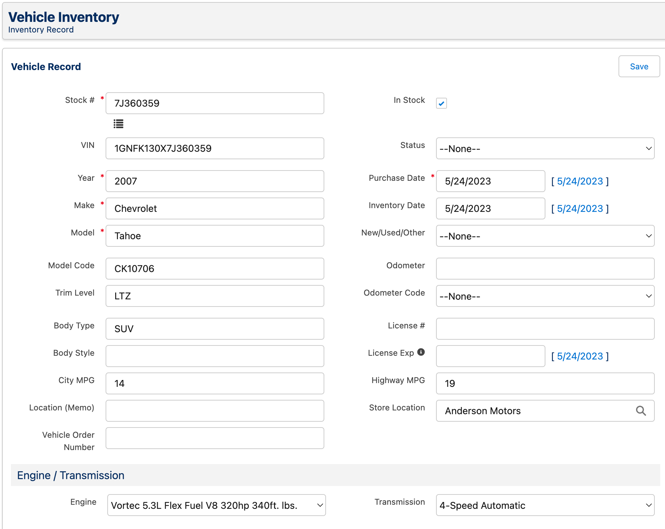Click the Vehicle Record section heading
The width and height of the screenshot is (665, 529).
tap(46, 67)
